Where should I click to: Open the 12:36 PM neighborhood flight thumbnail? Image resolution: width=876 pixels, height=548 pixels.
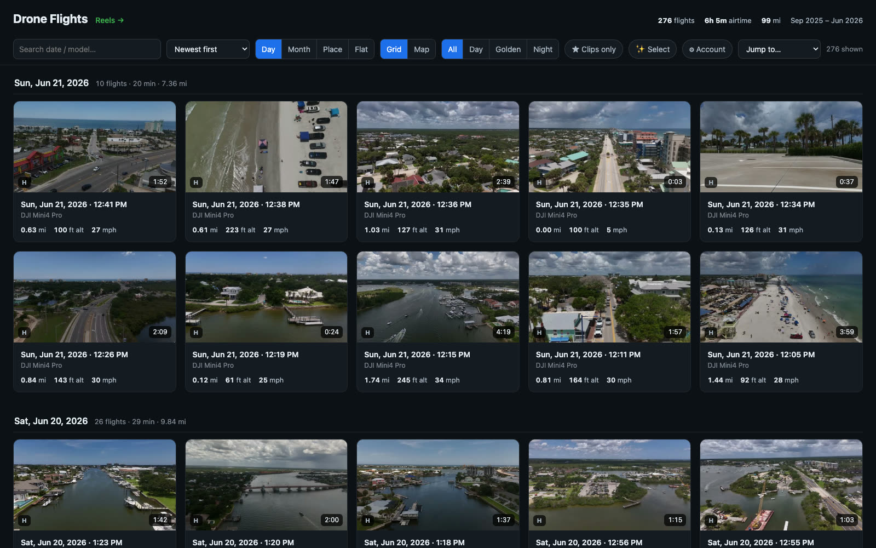(438, 147)
